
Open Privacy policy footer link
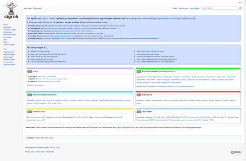pyautogui.click(x=30, y=152)
